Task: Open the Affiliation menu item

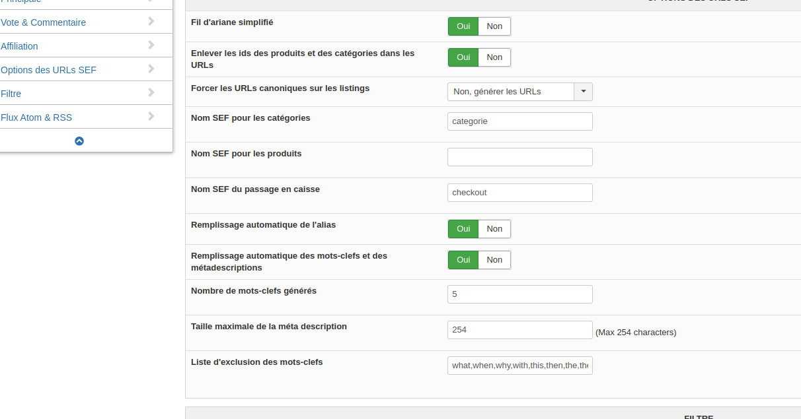Action: (x=20, y=46)
